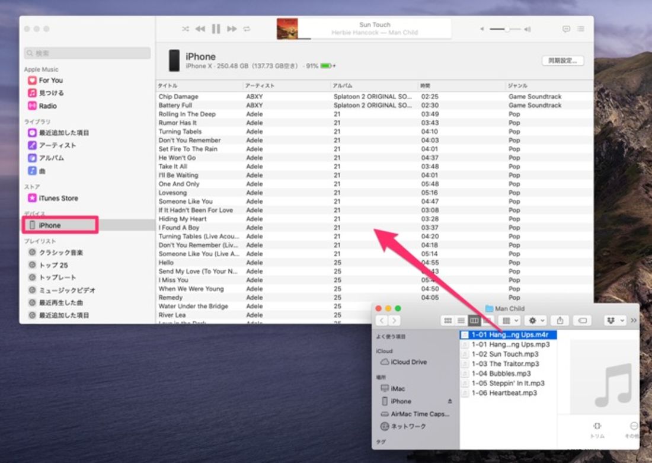The image size is (652, 463).
Task: Select the song Hello
Action: [x=374, y=263]
